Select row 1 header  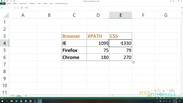click(5, 22)
